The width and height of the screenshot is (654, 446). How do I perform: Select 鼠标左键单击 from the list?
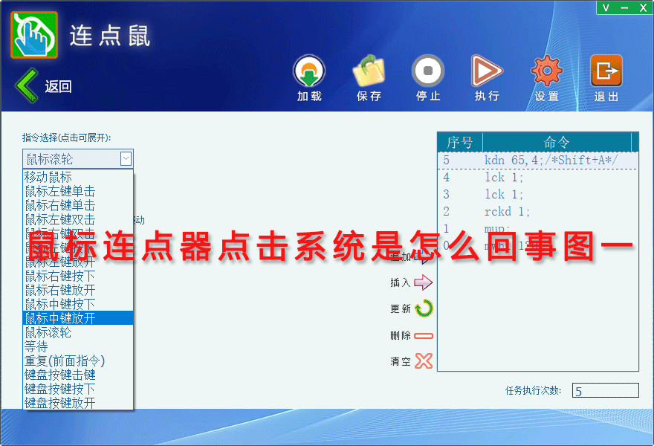click(78, 191)
